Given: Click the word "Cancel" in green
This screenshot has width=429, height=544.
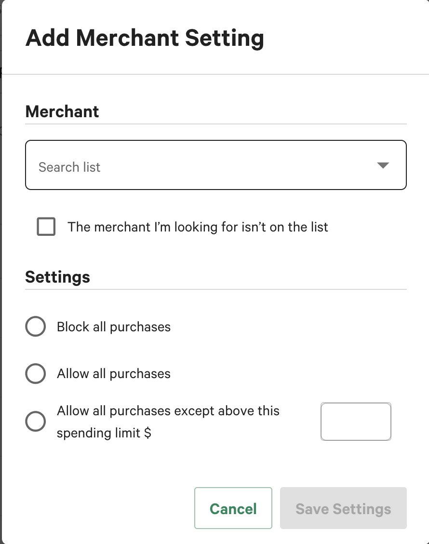Looking at the screenshot, I should tap(233, 509).
